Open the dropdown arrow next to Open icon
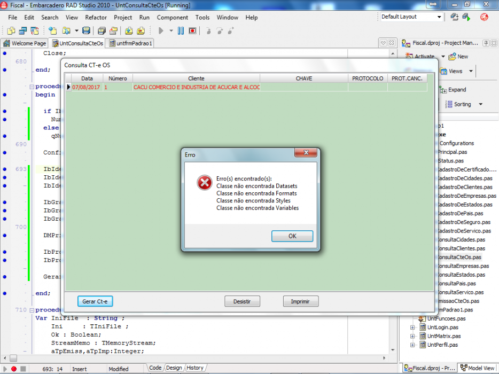The height and width of the screenshot is (374, 499). click(76, 30)
